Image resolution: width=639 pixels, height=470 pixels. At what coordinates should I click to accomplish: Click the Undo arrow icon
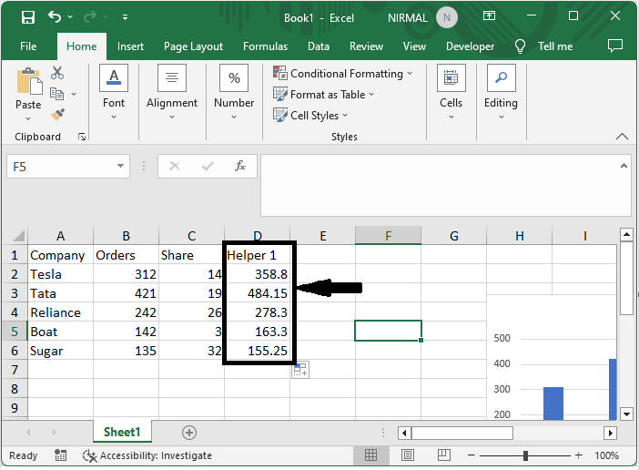(x=55, y=16)
